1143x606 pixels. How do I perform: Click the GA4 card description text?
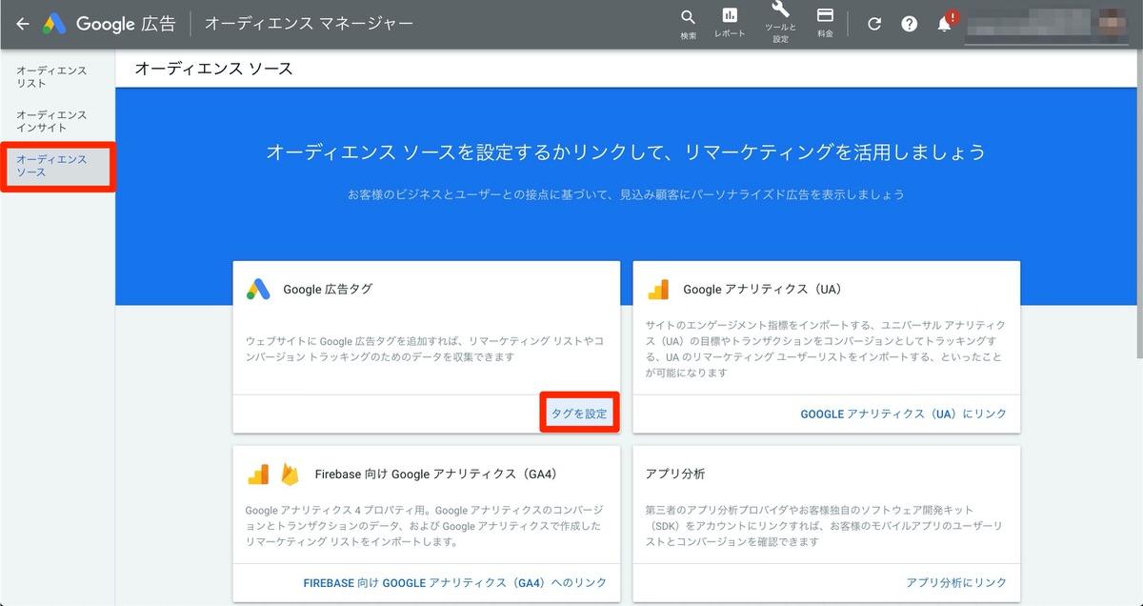tap(424, 526)
